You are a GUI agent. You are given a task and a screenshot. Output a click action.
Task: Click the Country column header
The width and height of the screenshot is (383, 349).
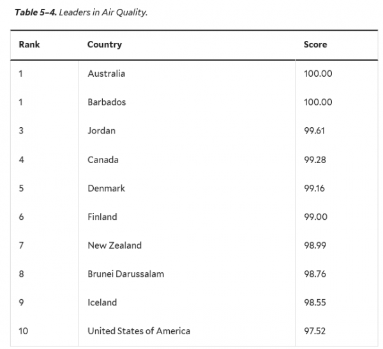(x=105, y=45)
